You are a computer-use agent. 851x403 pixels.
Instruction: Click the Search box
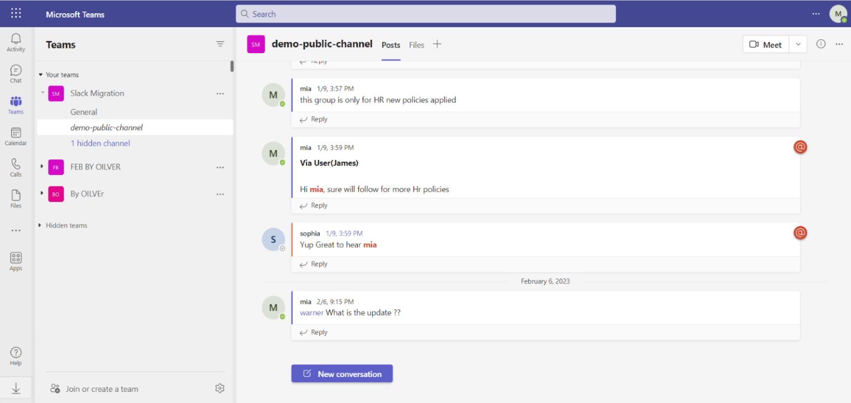click(425, 13)
